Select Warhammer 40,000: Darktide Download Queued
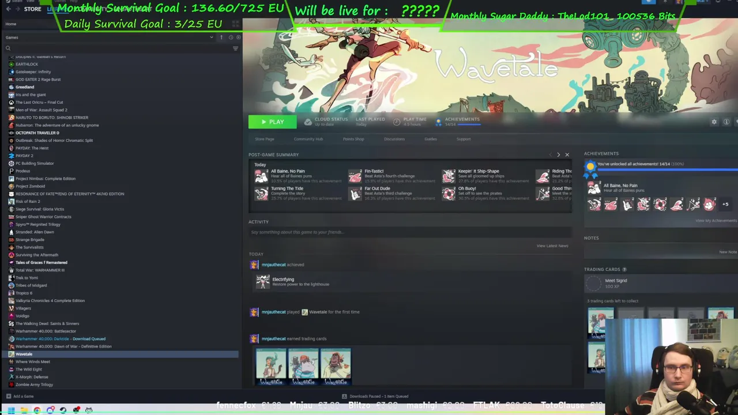This screenshot has width=738, height=415. pos(60,339)
